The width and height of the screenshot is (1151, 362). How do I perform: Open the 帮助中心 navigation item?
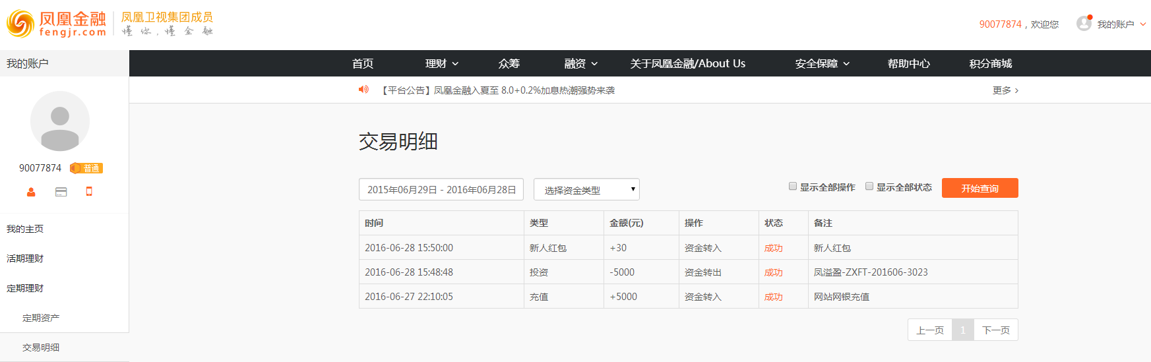click(x=909, y=63)
